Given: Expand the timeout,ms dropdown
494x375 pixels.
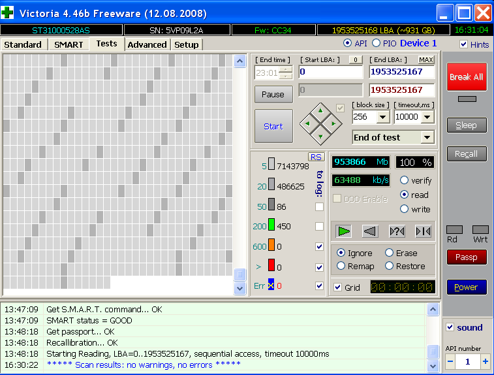Looking at the screenshot, I should [427, 117].
